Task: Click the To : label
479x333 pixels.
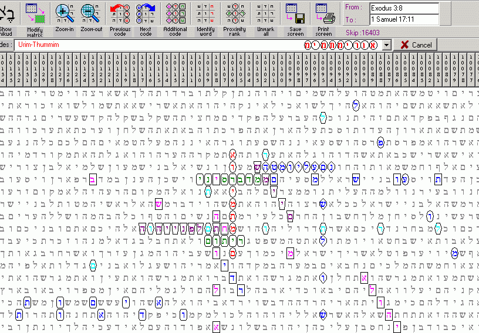Action: pos(350,20)
